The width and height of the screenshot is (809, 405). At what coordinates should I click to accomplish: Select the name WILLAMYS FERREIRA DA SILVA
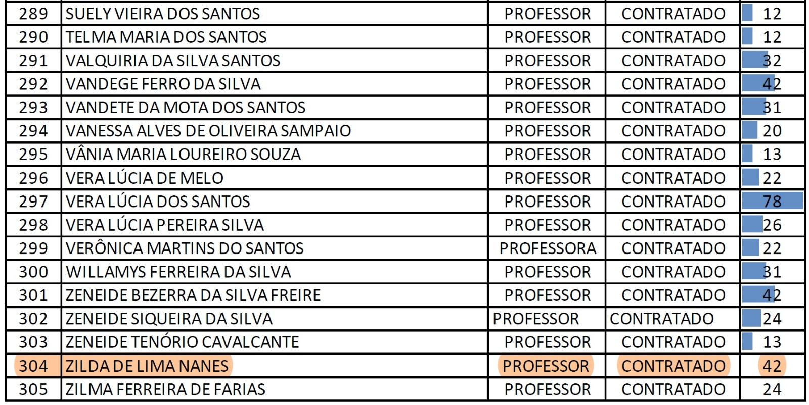click(x=178, y=272)
